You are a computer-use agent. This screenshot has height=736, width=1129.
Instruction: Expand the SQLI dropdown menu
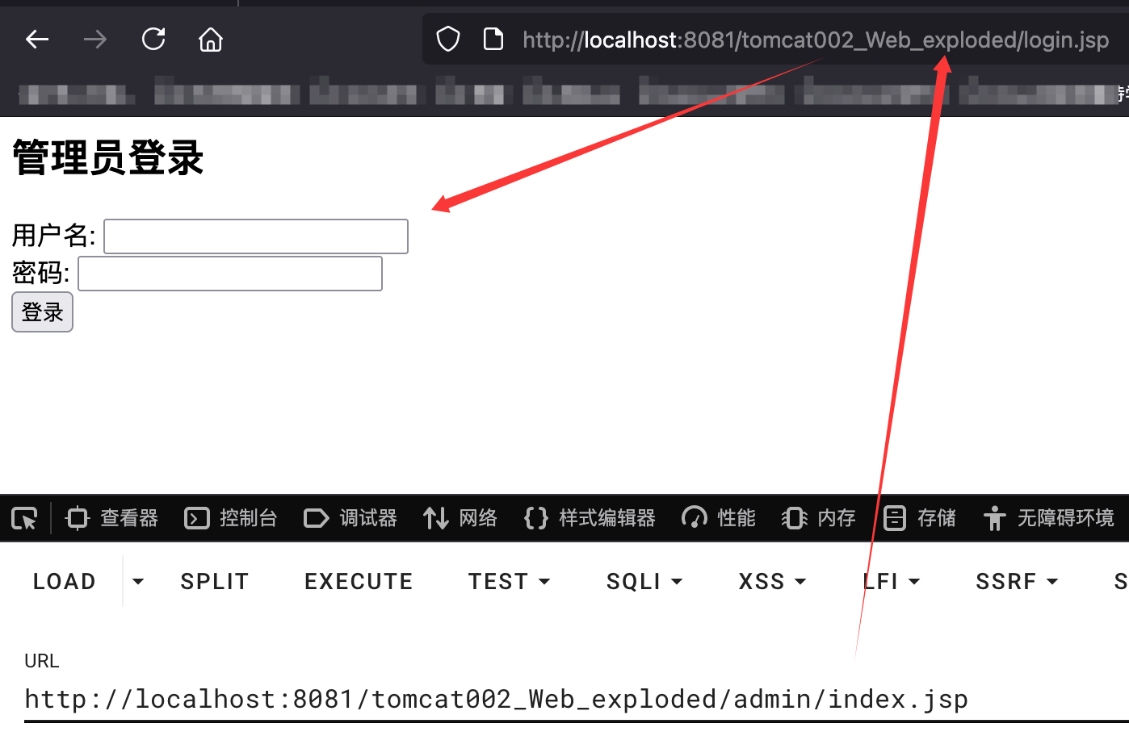pyautogui.click(x=644, y=581)
